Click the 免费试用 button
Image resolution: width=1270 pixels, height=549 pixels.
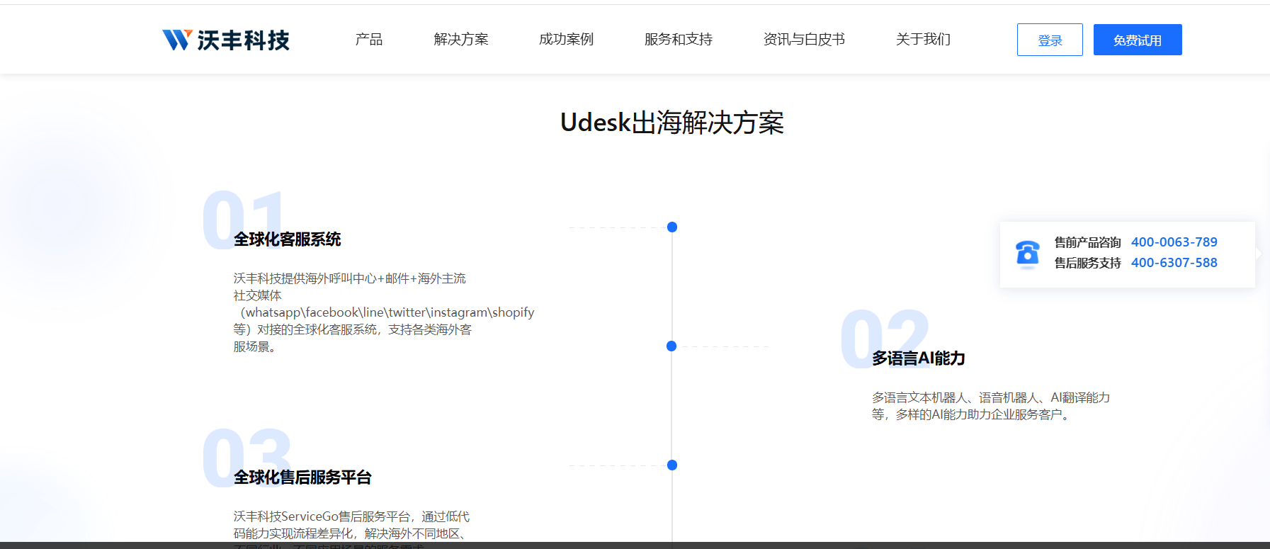point(1138,40)
